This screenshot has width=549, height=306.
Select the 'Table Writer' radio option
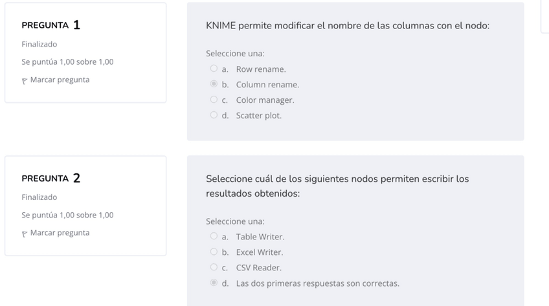214,237
